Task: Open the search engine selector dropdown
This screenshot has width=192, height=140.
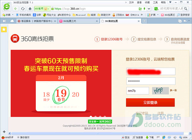Action: click(156, 9)
